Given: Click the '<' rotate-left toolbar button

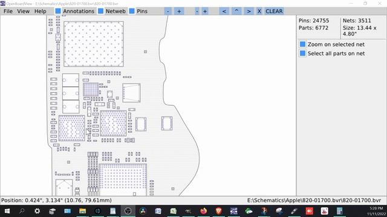Looking at the screenshot, I should point(224,11).
